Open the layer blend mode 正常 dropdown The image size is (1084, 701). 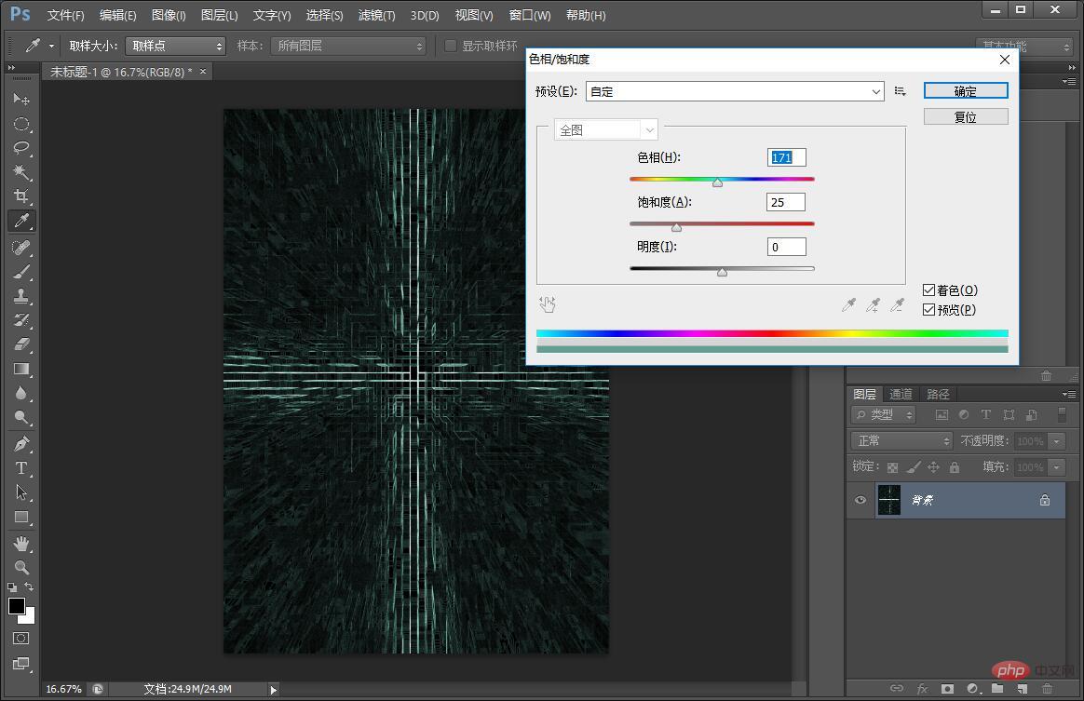coord(901,441)
